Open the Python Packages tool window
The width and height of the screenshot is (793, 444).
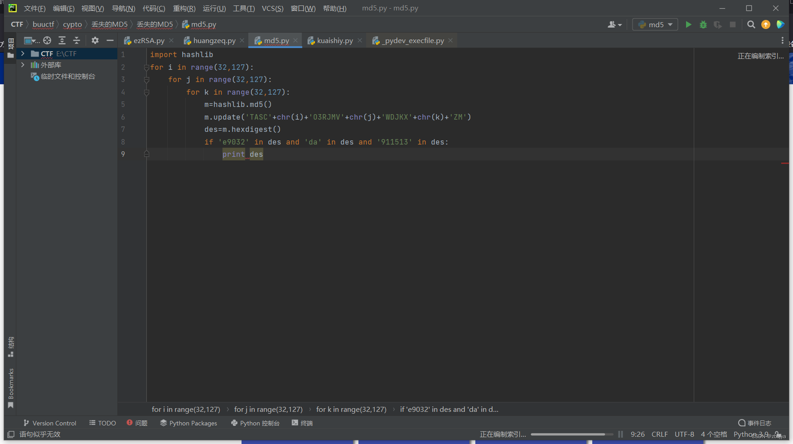point(189,423)
